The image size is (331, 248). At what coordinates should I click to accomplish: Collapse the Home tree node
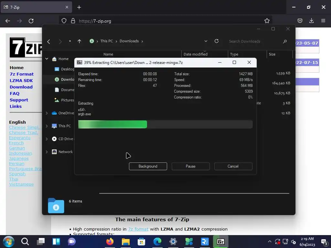47,59
